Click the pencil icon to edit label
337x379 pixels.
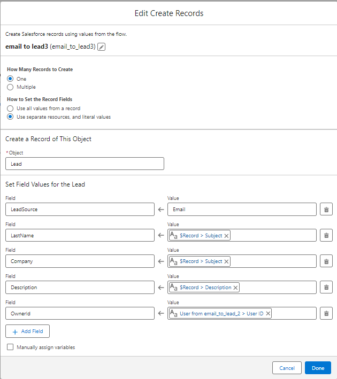[x=102, y=47]
